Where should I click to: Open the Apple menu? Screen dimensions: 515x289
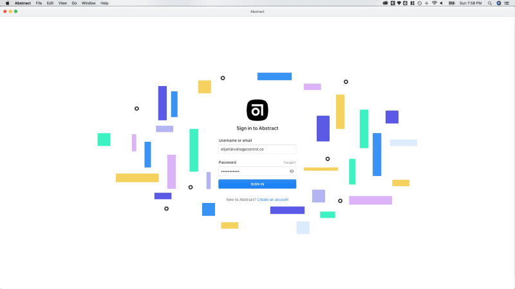click(7, 3)
